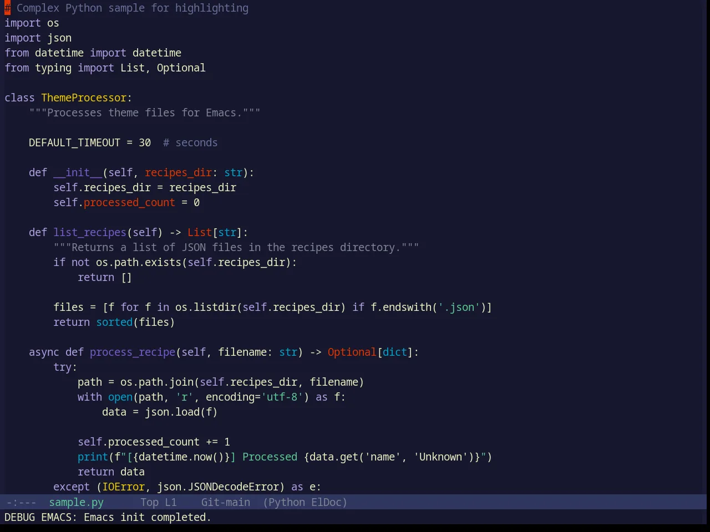Click the 'async' keyword

[x=44, y=352]
